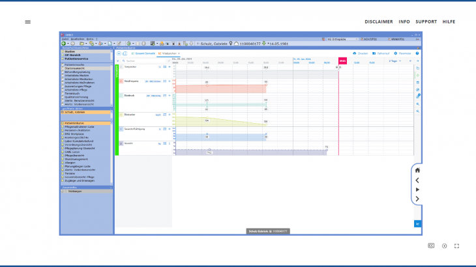
Task: Expand the filter chevron left of search field
Action: (117, 61)
